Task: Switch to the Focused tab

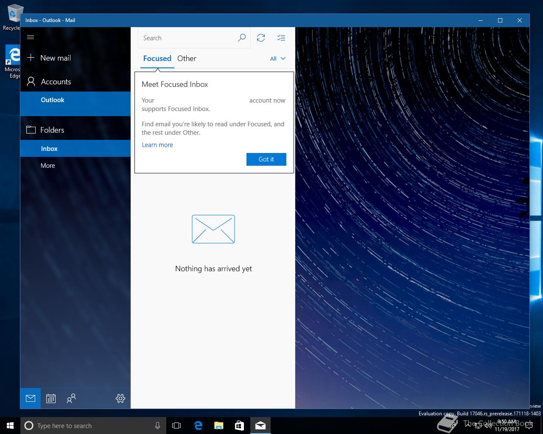Action: (x=157, y=58)
